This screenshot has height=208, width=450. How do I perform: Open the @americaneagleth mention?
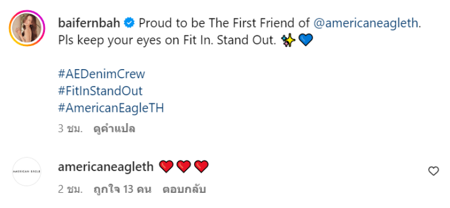click(x=365, y=23)
